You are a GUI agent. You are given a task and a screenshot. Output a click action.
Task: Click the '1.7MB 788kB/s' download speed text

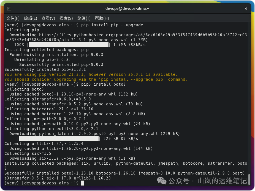click(x=129, y=45)
